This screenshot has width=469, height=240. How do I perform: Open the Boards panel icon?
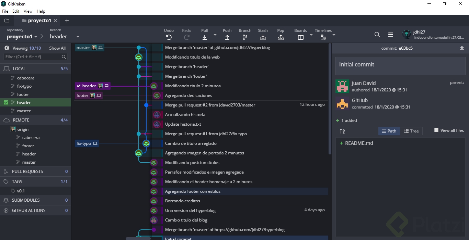pyautogui.click(x=301, y=37)
